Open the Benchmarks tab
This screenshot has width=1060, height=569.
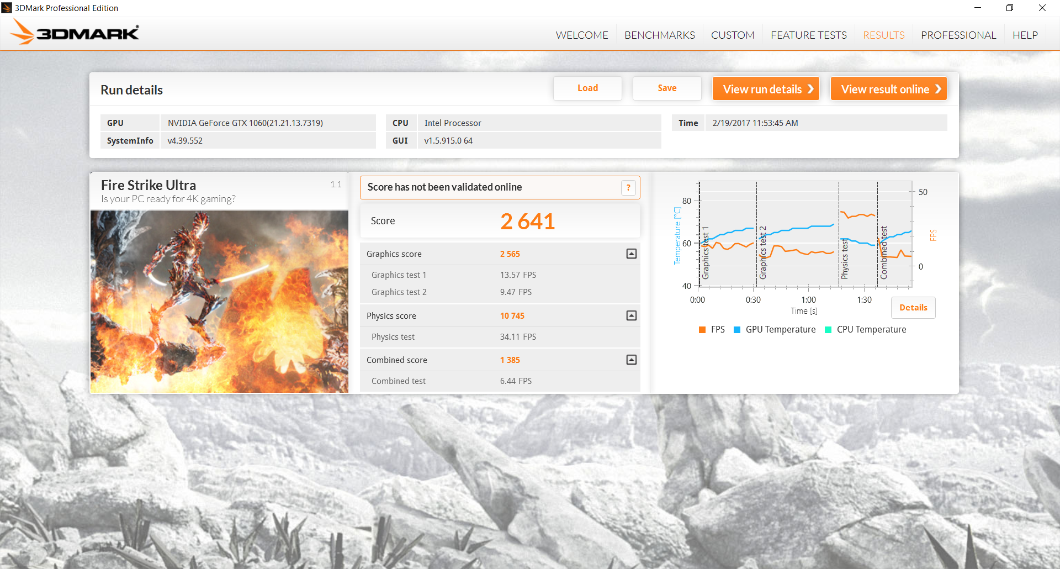660,35
